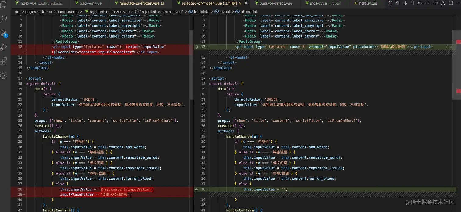Switch to the pass-or-reject.vue tab
Screen dimensions: 461x212
[x=276, y=3]
